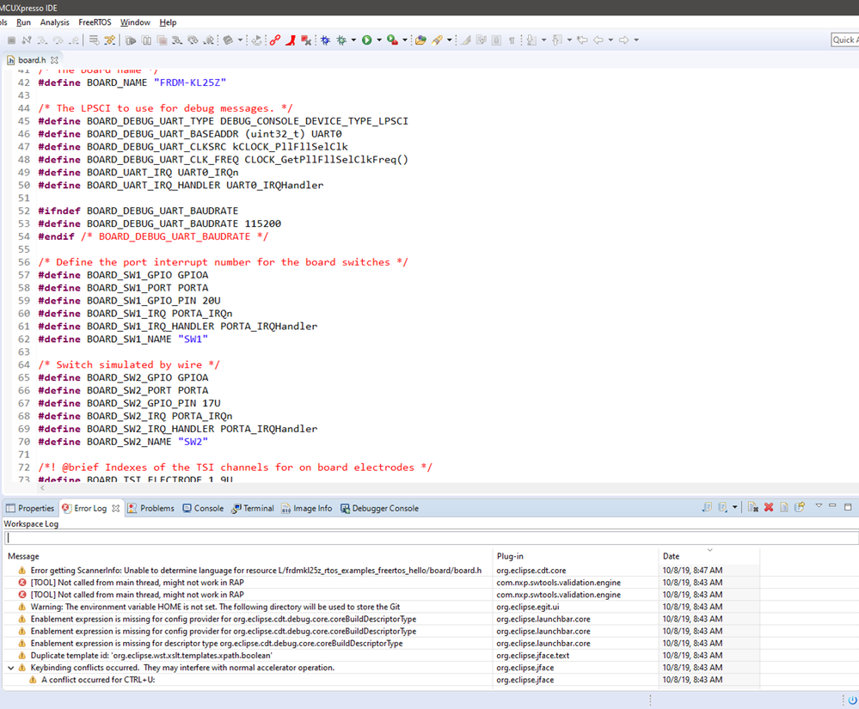Click the blue bug Debug icon
Image resolution: width=859 pixels, height=709 pixels.
point(325,40)
